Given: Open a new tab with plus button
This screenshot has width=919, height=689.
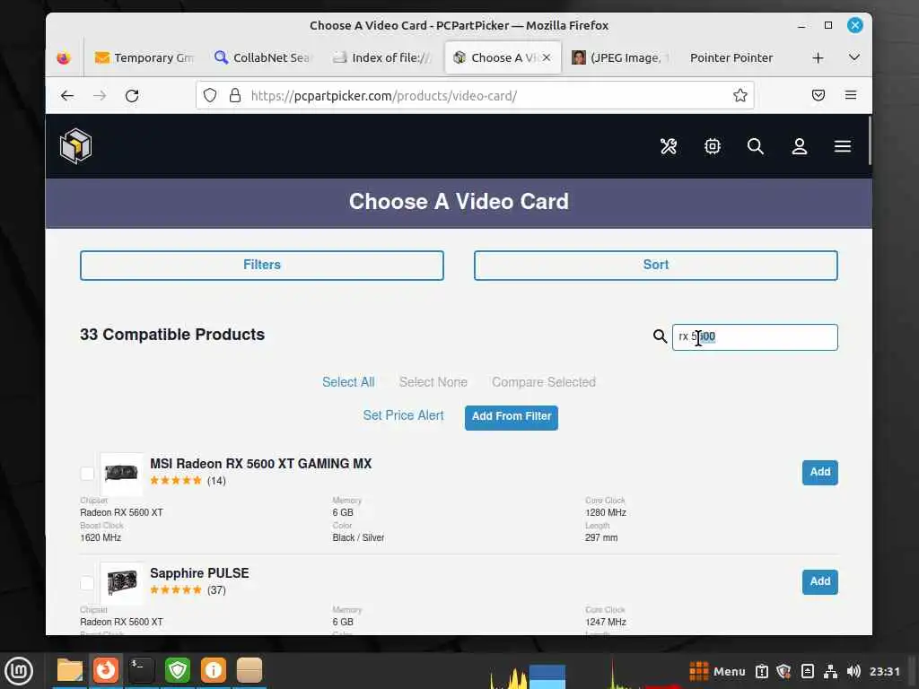Looking at the screenshot, I should (x=818, y=58).
